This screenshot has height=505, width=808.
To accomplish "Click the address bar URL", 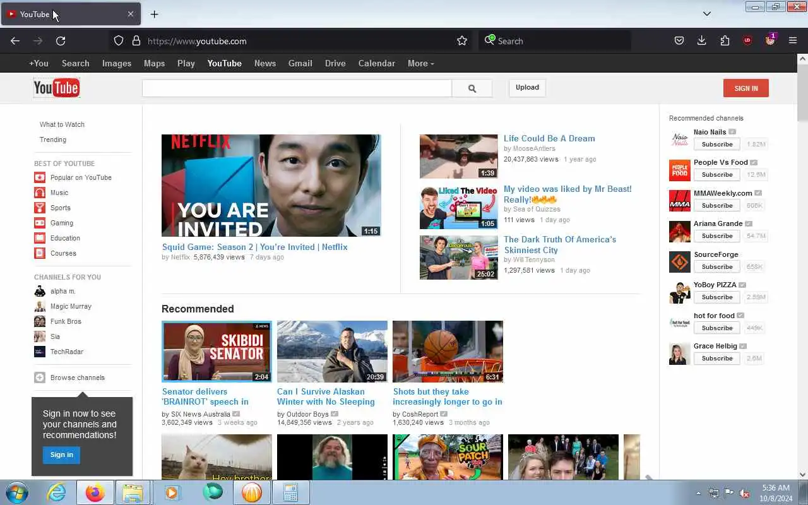I will [197, 41].
